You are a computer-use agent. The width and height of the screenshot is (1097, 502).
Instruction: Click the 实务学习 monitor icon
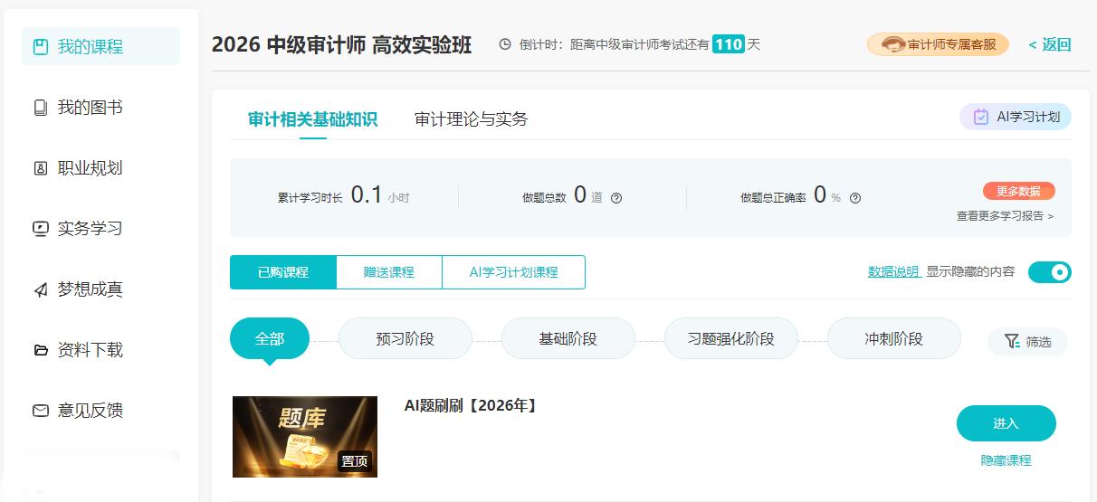(40, 229)
